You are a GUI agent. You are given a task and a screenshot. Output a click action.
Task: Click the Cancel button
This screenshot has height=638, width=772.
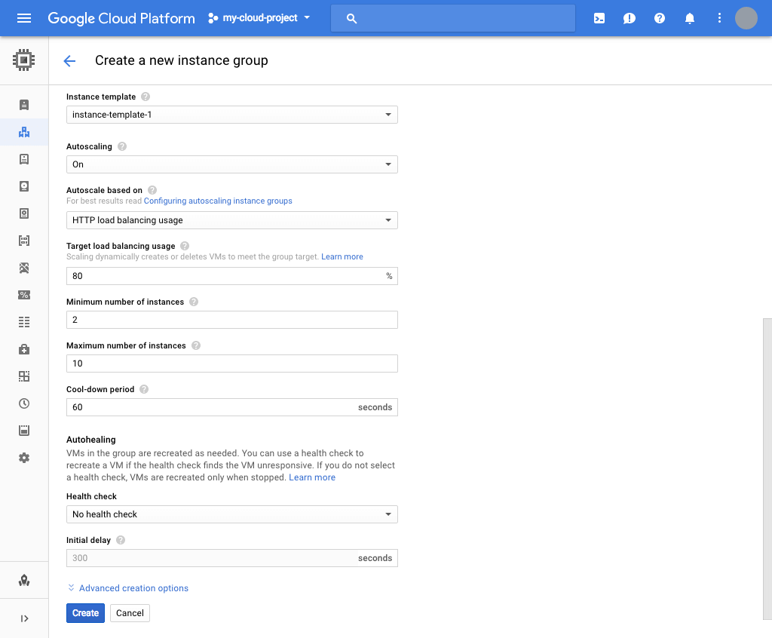[x=130, y=613]
